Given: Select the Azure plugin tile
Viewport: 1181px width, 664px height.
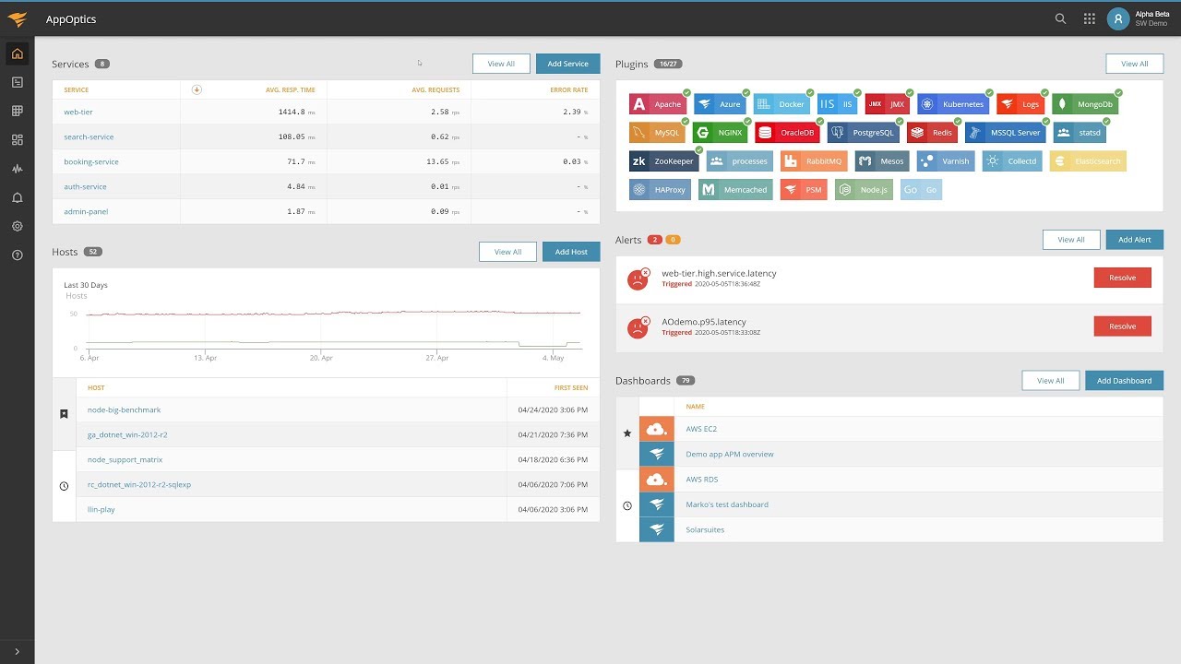Looking at the screenshot, I should [x=720, y=104].
